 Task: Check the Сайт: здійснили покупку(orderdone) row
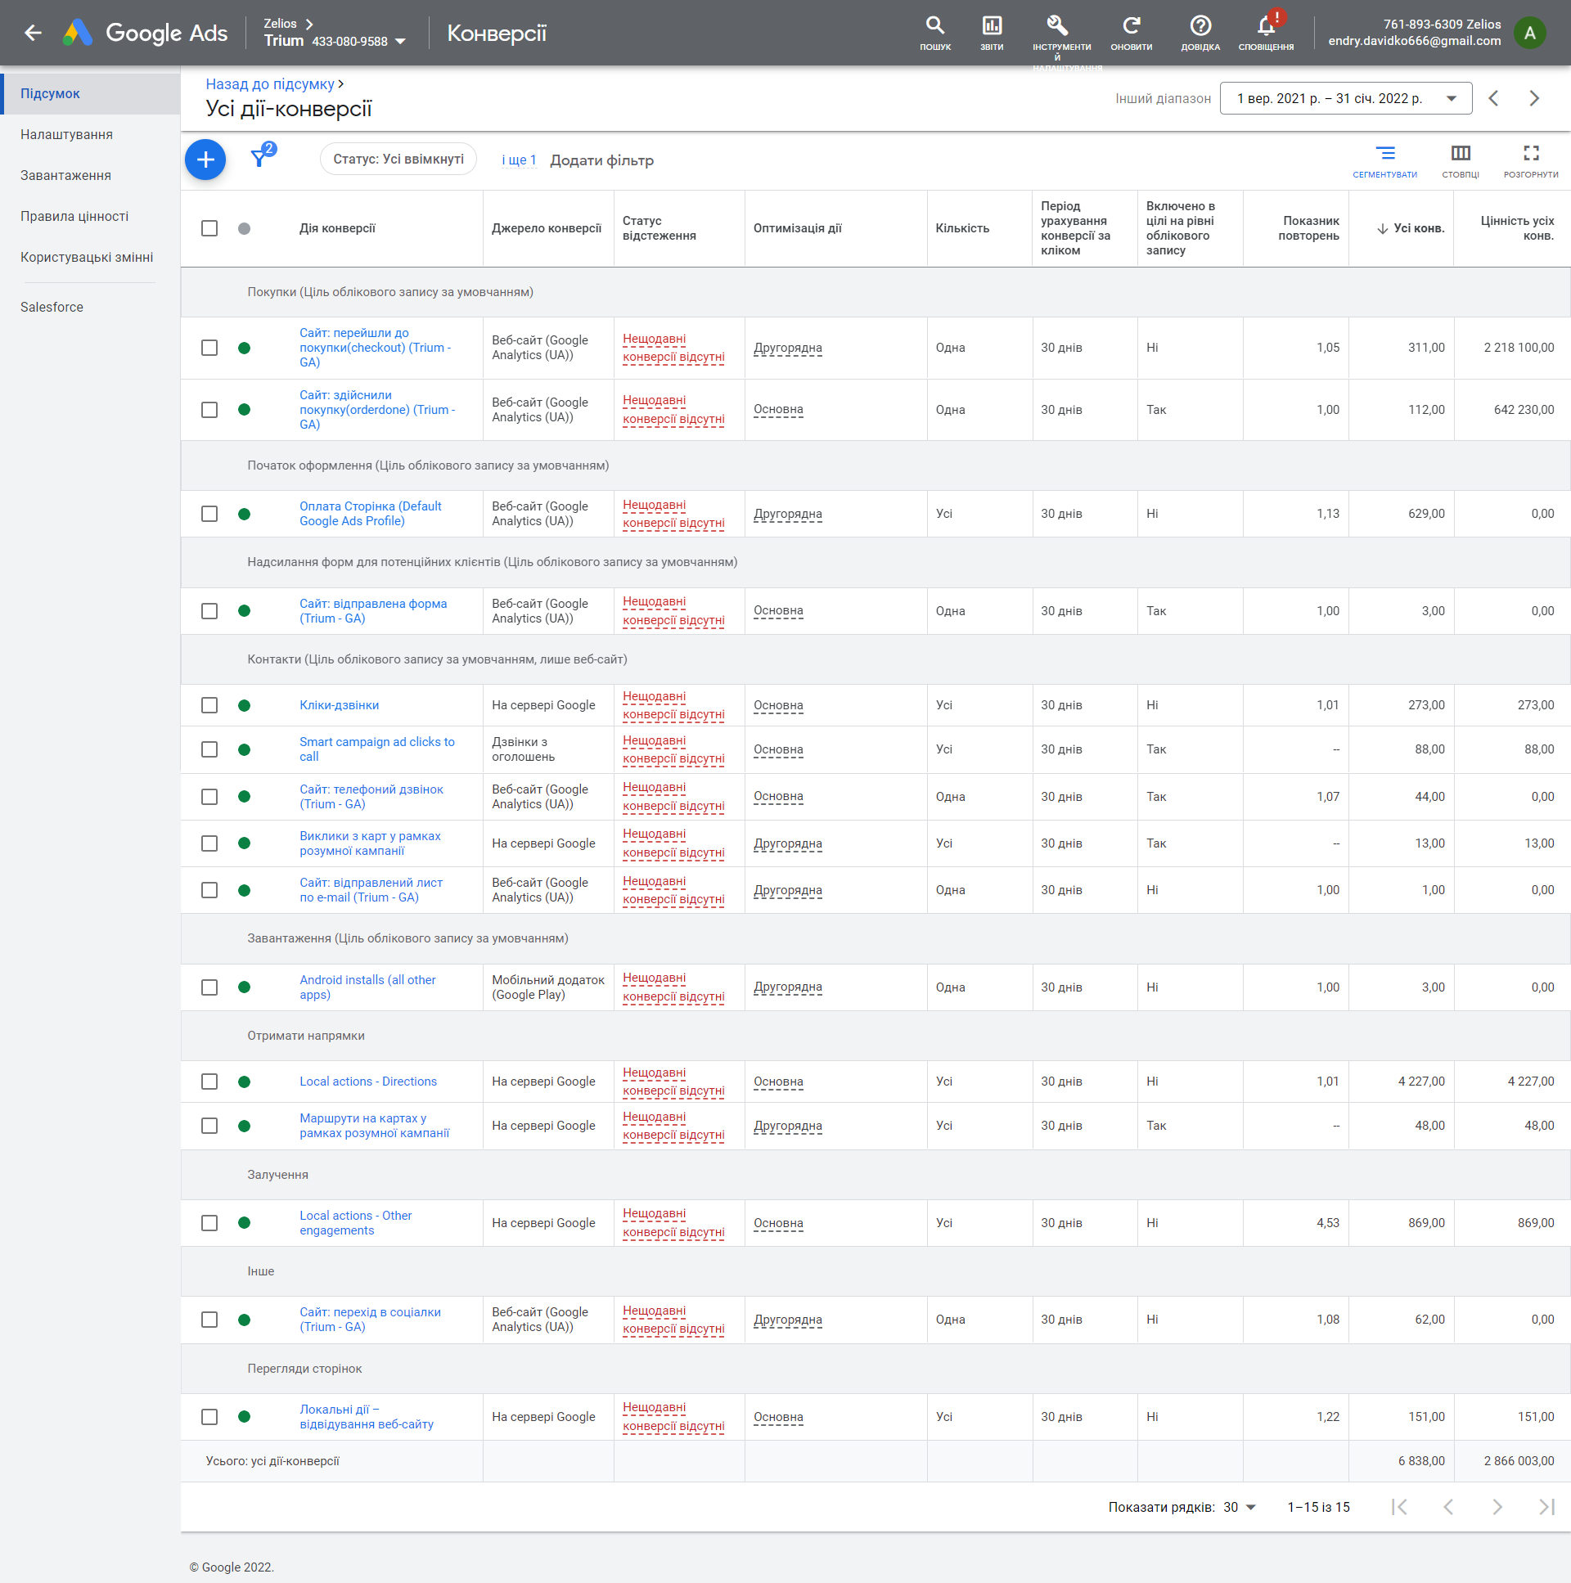click(209, 410)
